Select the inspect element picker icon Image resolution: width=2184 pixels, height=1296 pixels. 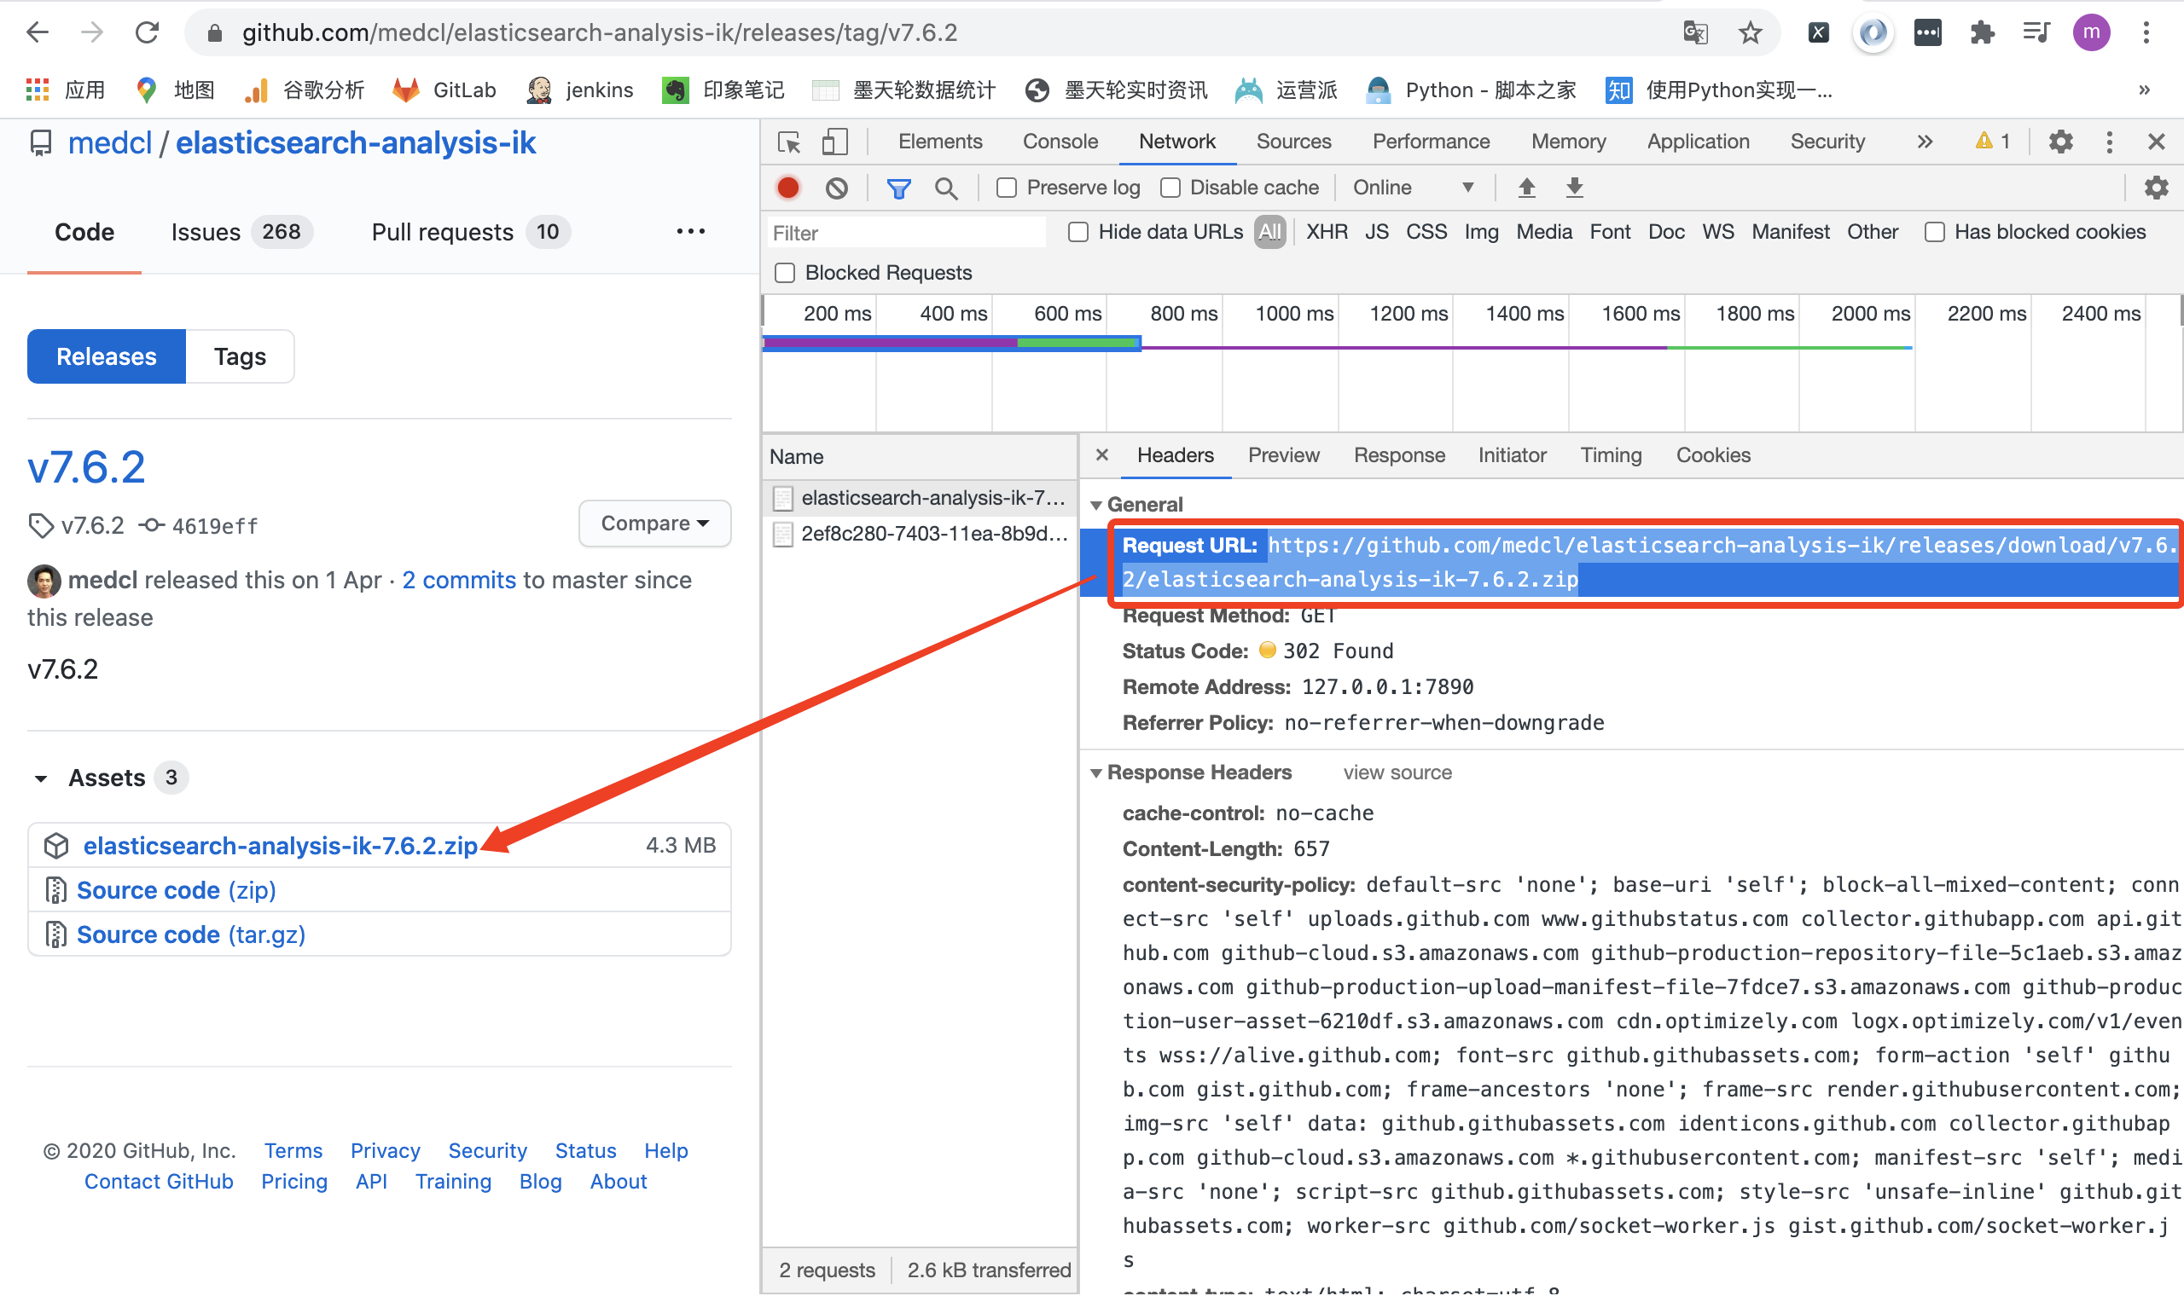click(789, 142)
